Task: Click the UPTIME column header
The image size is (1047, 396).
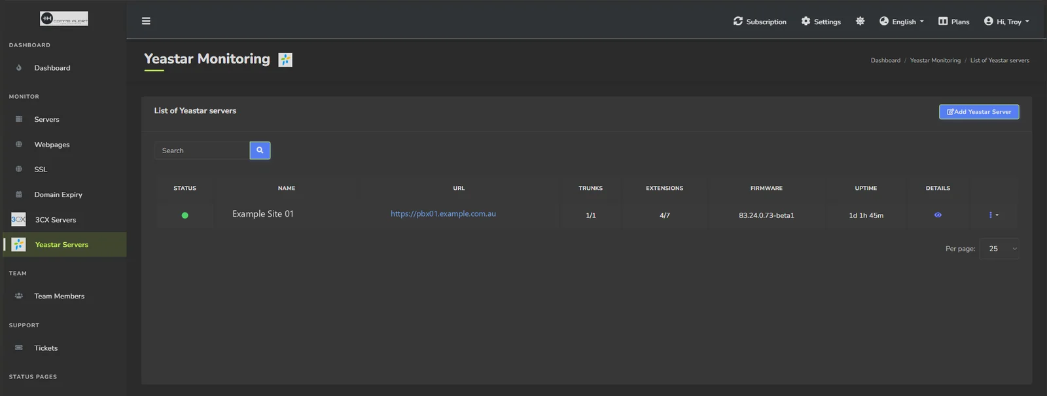Action: coord(866,189)
